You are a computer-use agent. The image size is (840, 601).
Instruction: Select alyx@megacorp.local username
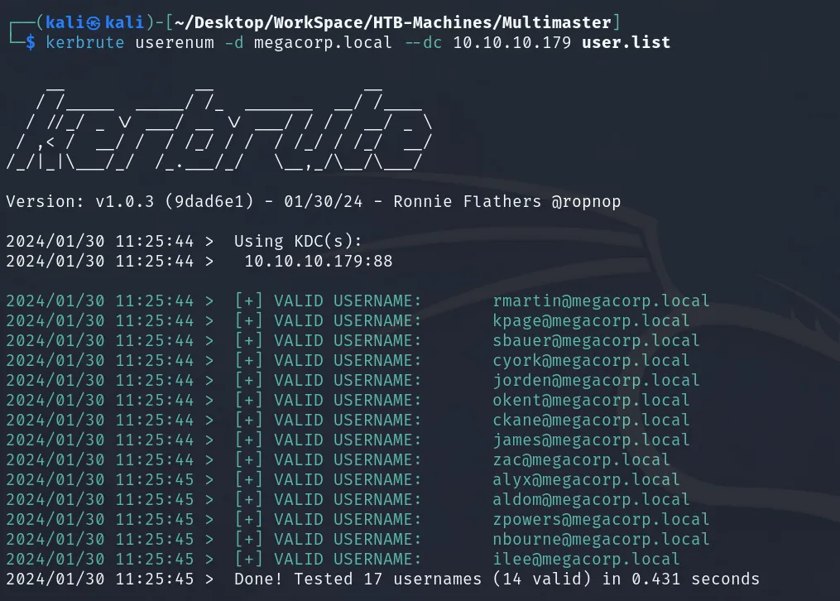[586, 479]
